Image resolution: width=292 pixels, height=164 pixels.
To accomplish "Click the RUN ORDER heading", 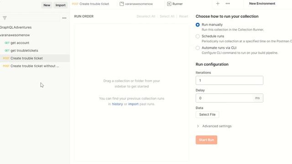I will [84, 16].
